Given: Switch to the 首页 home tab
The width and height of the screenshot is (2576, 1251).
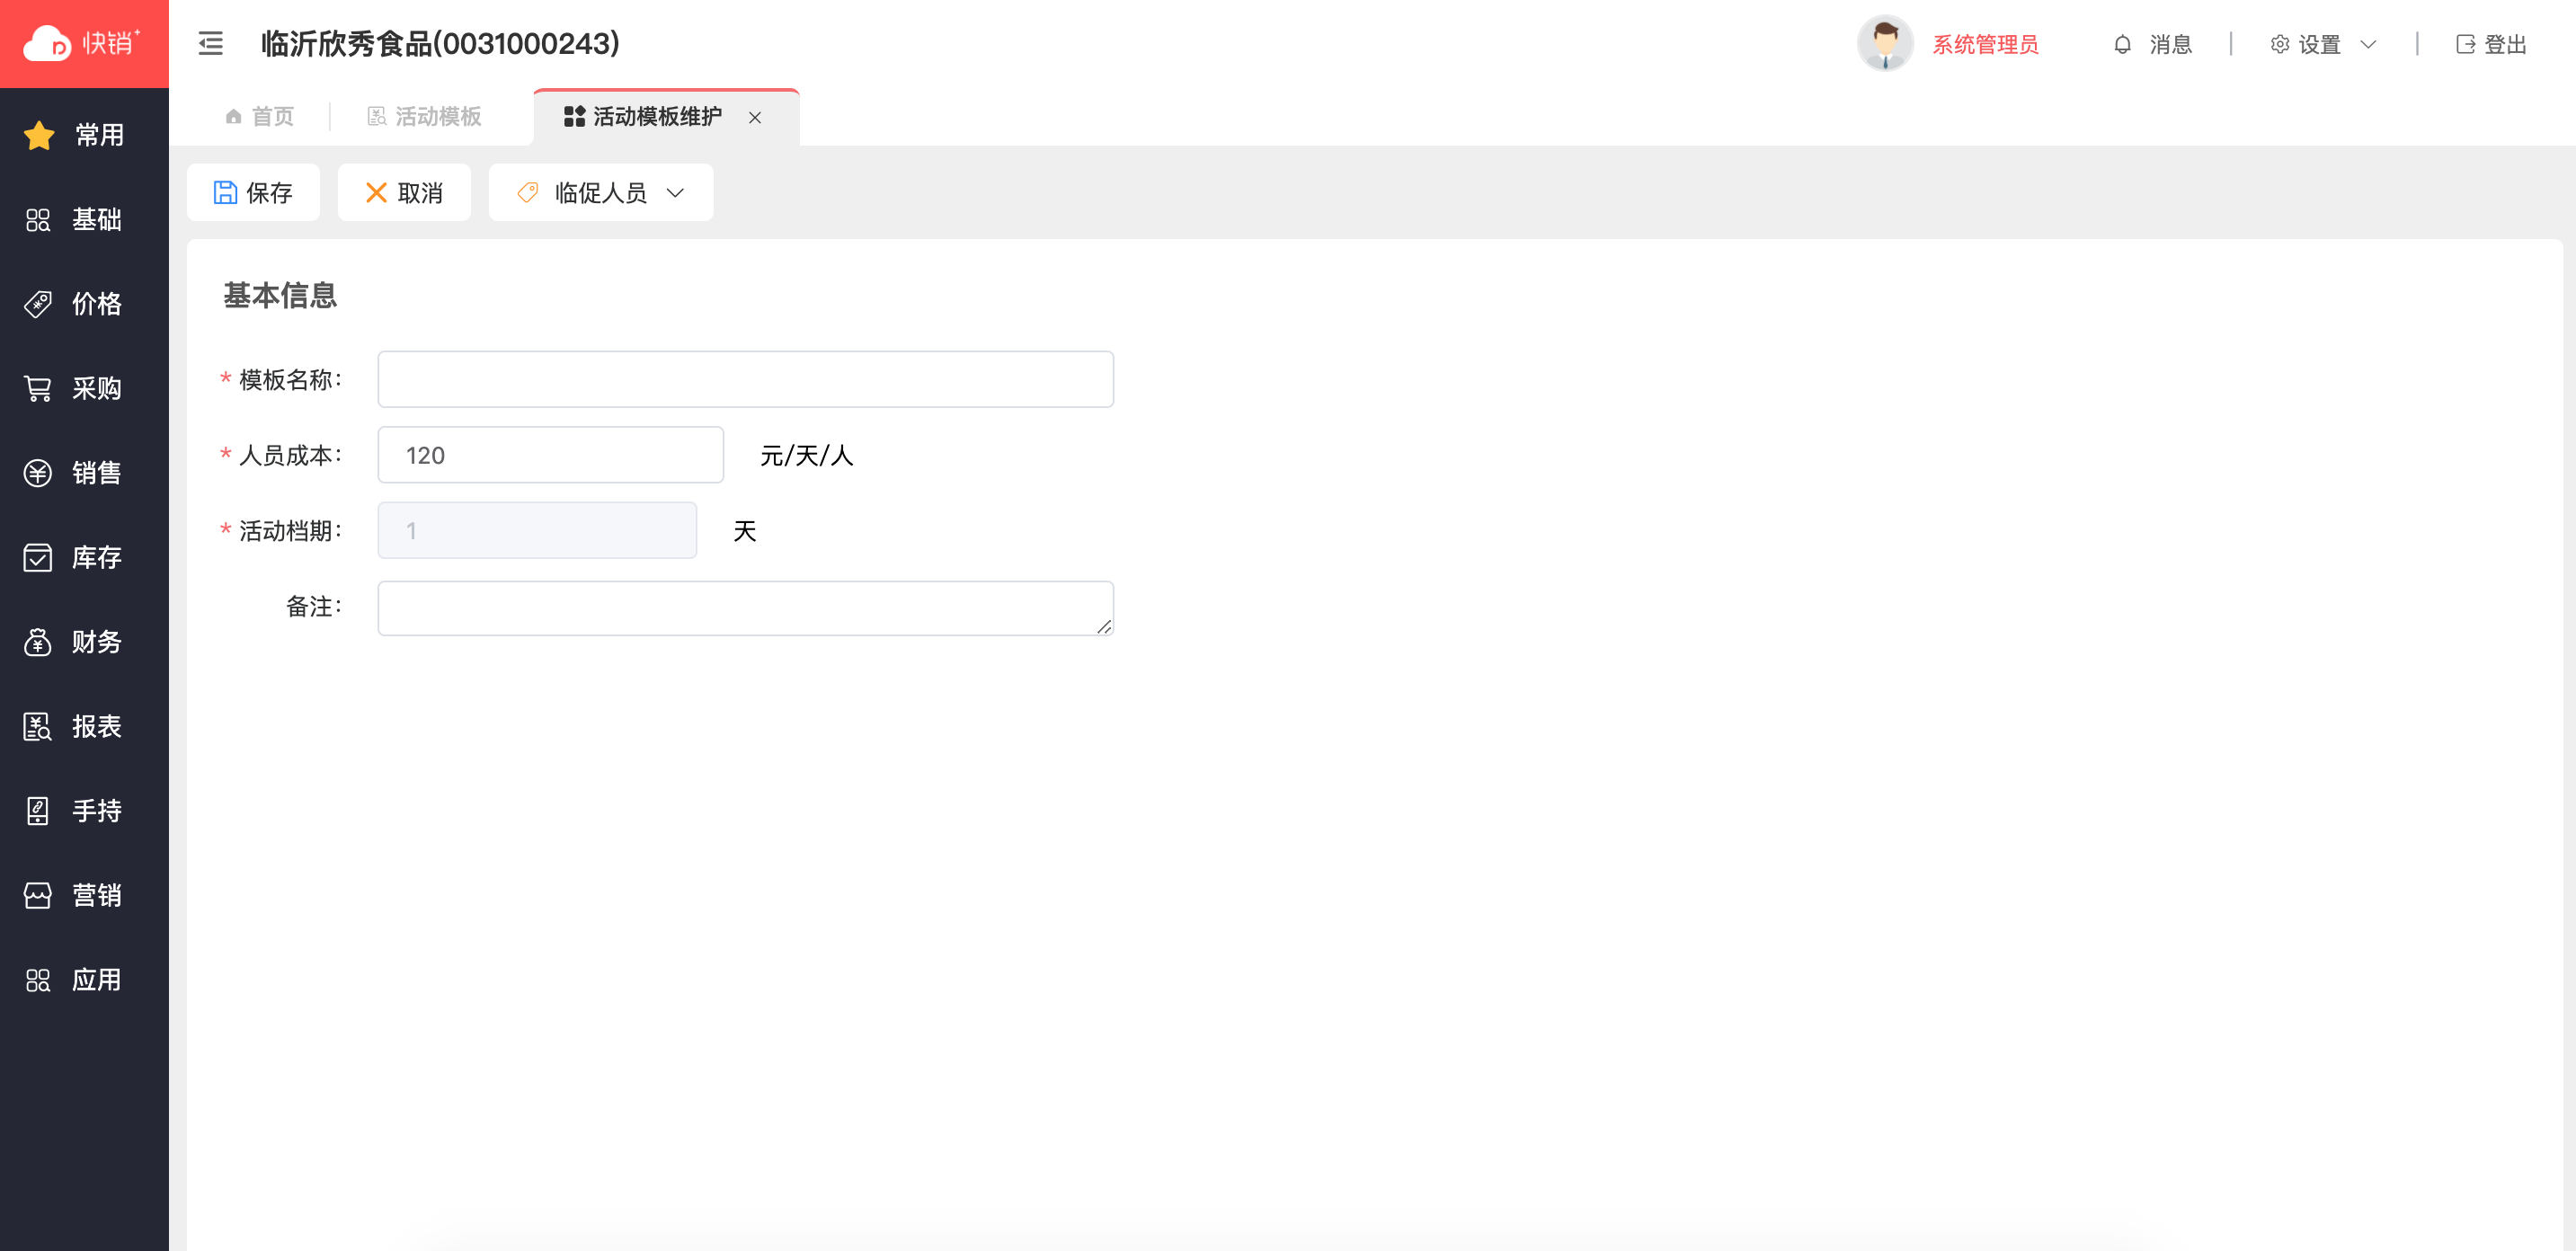Looking at the screenshot, I should click(x=260, y=117).
